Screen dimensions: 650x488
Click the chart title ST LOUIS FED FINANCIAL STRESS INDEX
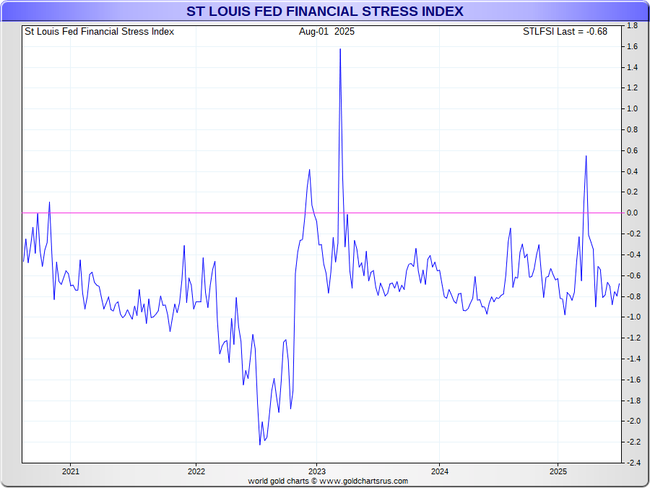click(324, 11)
